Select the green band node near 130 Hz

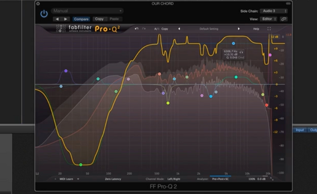click(x=116, y=91)
